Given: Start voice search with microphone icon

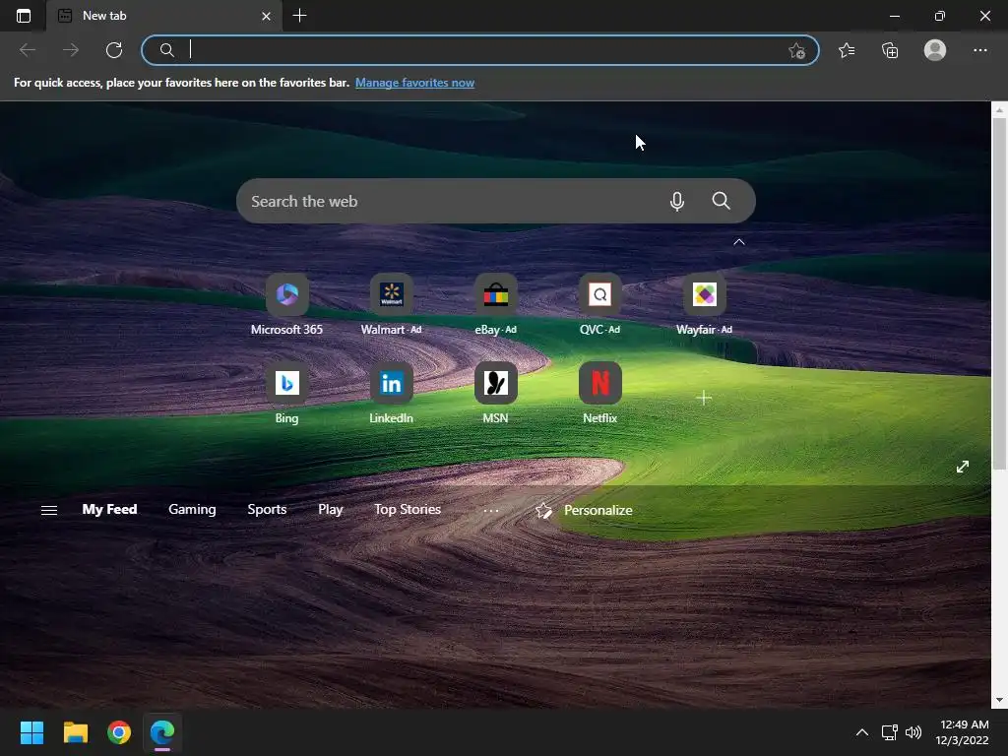Looking at the screenshot, I should tap(676, 201).
